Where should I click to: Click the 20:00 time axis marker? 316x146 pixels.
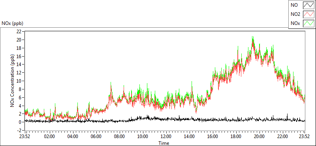pos(260,136)
